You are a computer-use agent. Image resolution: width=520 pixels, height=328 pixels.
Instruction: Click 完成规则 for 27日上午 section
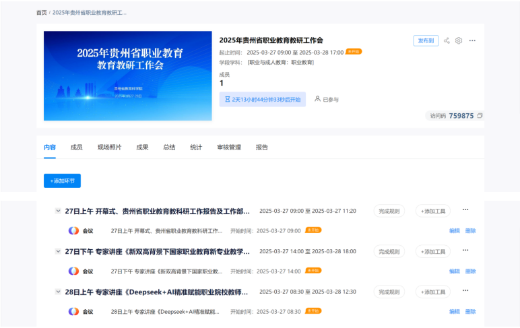point(389,211)
